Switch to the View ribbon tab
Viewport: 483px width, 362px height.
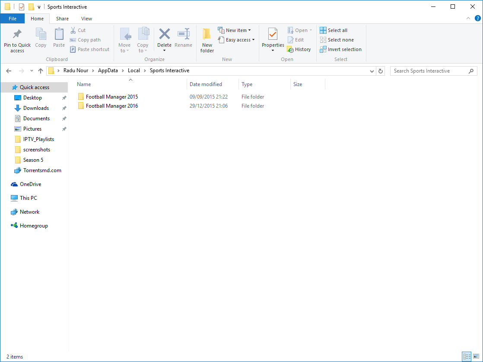86,19
